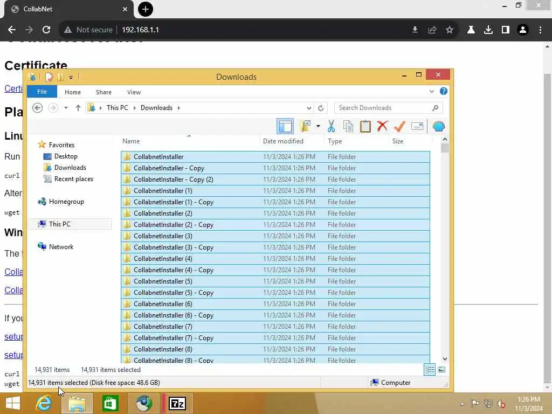
Task: Reload the CollabNet browser page
Action: [46, 30]
